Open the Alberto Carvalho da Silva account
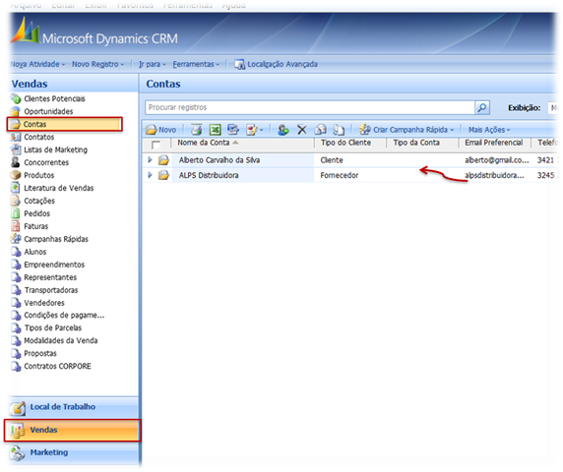Viewport: 563px width, 472px height. click(219, 160)
